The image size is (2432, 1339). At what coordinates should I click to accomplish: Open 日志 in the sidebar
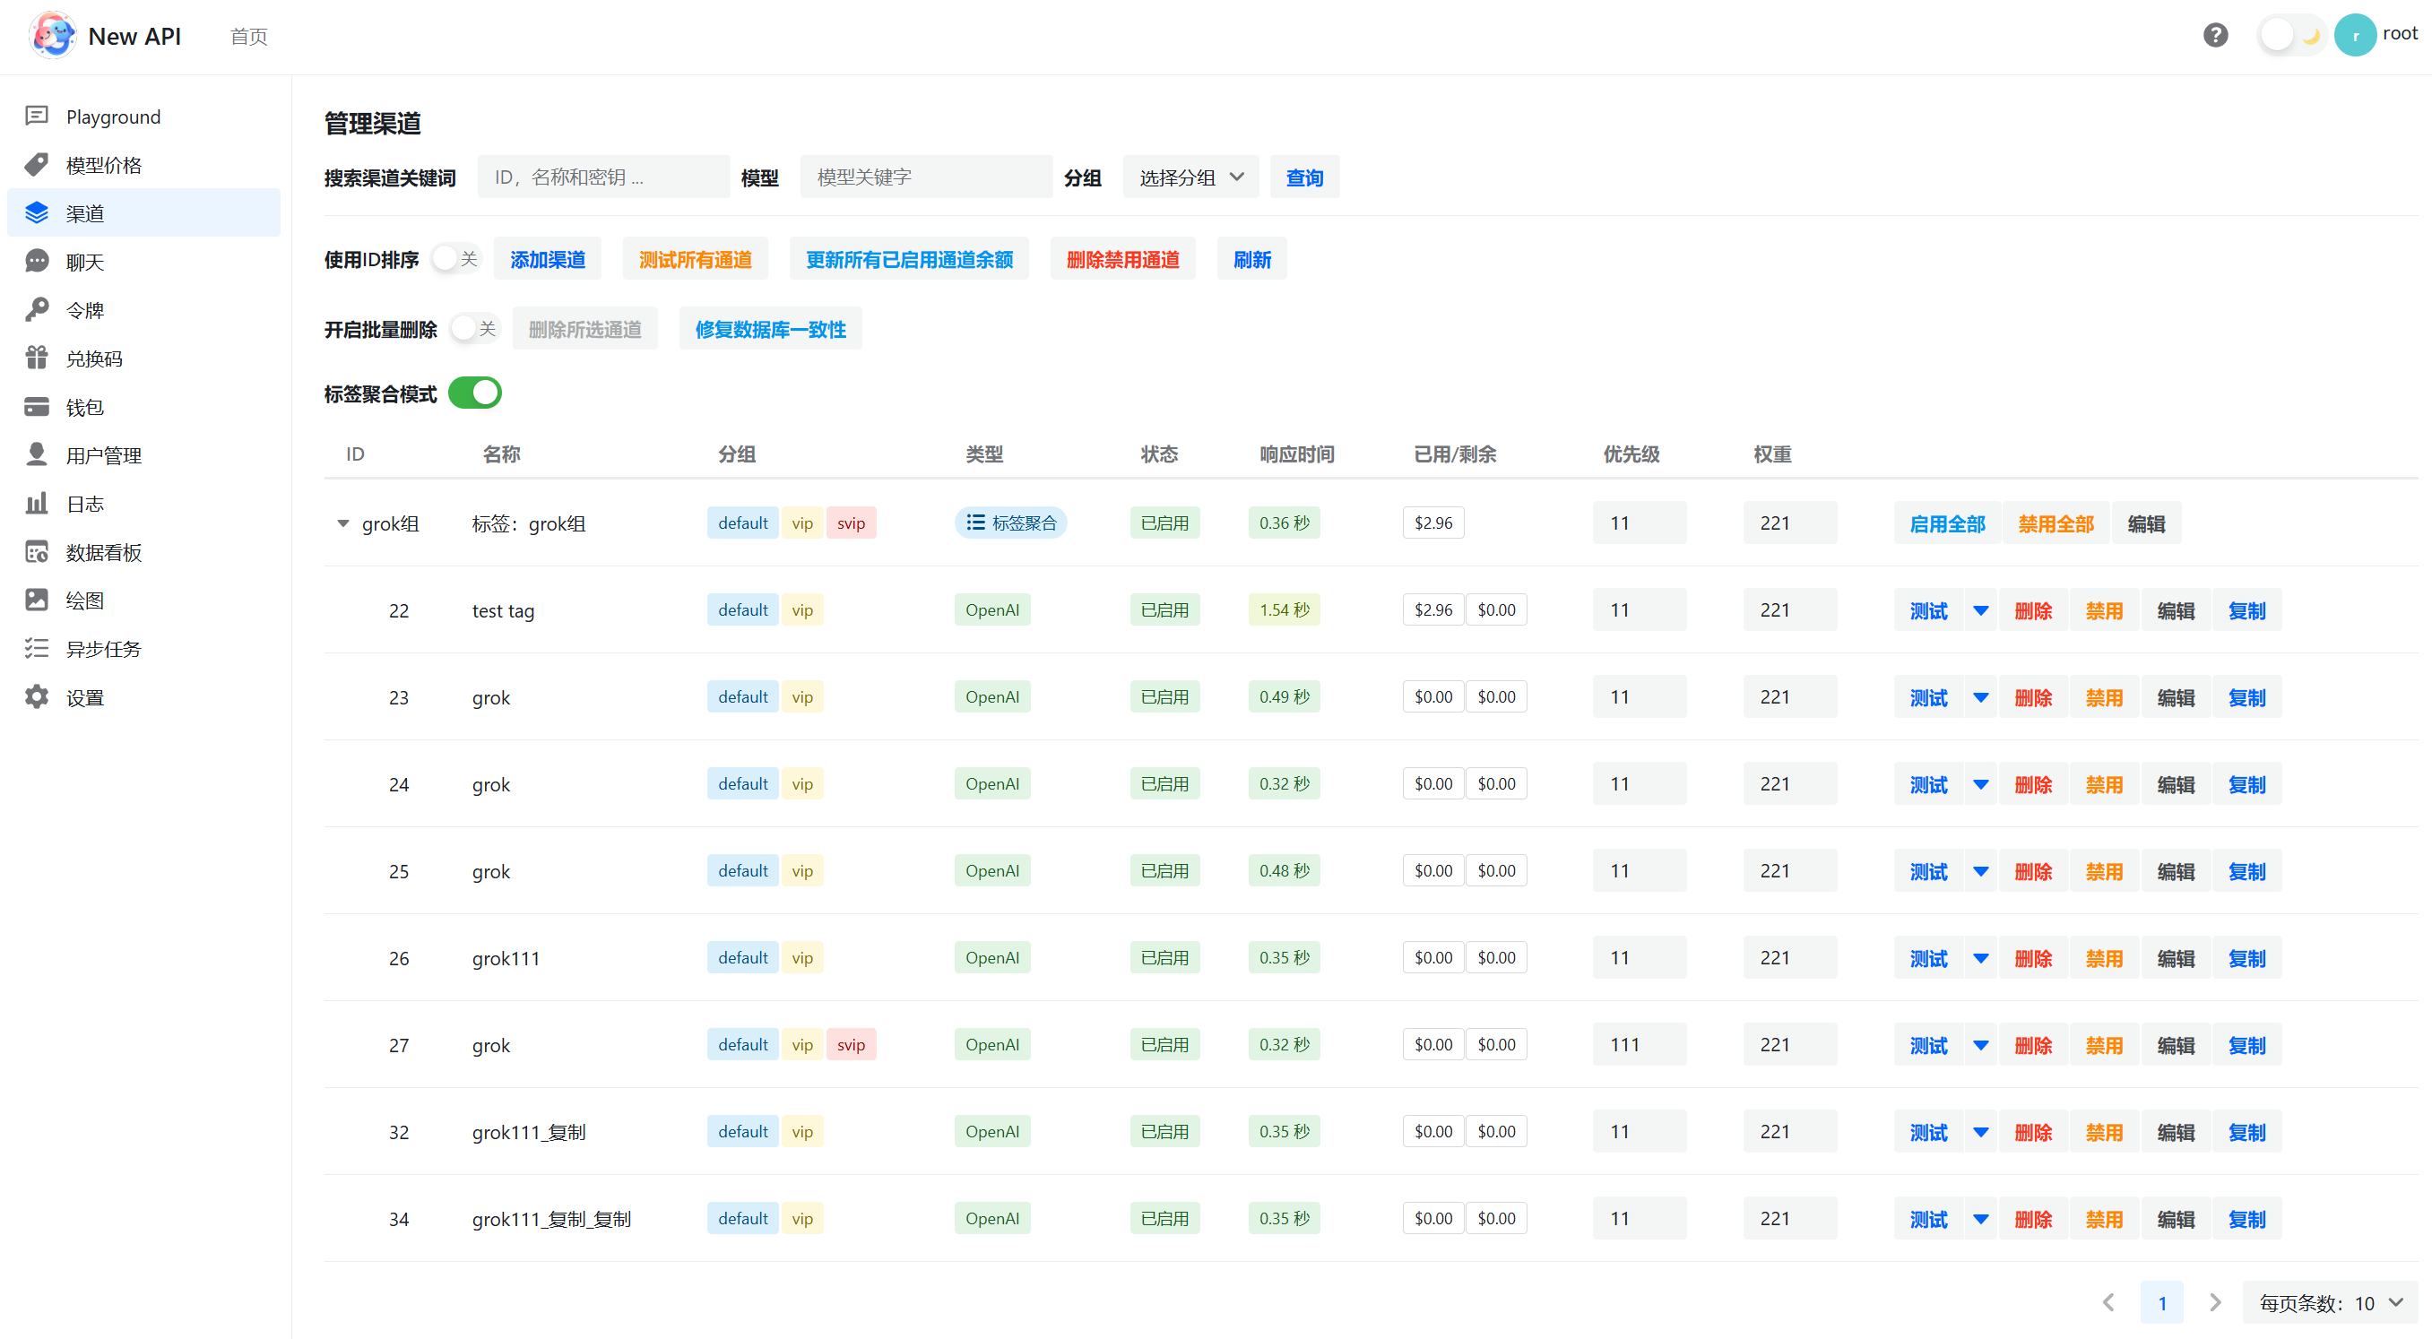click(85, 504)
